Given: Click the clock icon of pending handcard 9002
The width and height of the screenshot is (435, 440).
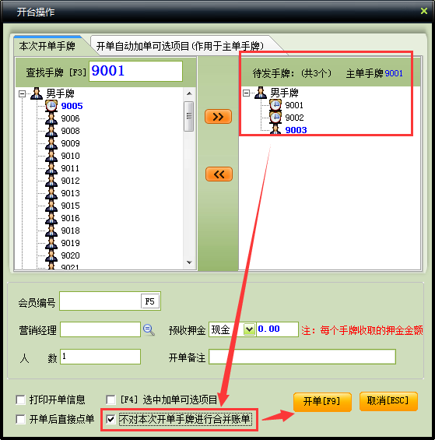Looking at the screenshot, I should [x=275, y=118].
